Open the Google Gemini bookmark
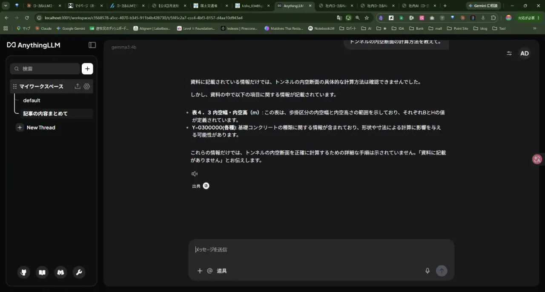The height and width of the screenshot is (292, 545). [70, 28]
